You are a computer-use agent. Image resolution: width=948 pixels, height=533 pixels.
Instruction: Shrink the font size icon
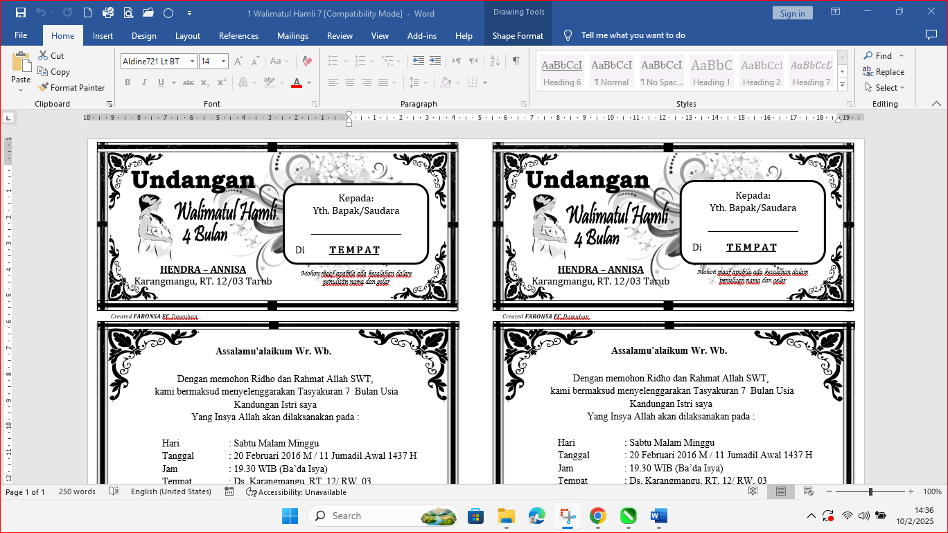tap(255, 61)
